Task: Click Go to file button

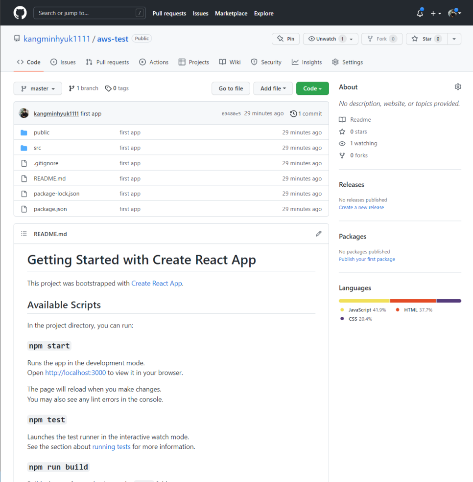Action: click(x=231, y=88)
